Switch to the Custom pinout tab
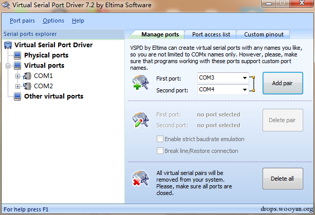This screenshot has height=215, width=315. [x=264, y=34]
